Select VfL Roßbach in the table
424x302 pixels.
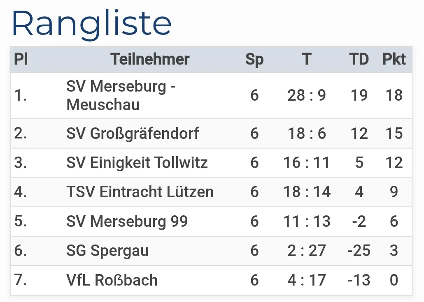(x=112, y=280)
